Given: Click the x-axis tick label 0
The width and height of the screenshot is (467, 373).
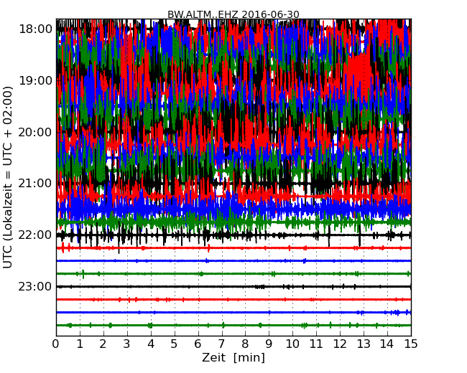Looking at the screenshot, I should click(x=56, y=344).
